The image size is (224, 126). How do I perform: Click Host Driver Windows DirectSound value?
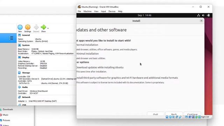[38, 91]
